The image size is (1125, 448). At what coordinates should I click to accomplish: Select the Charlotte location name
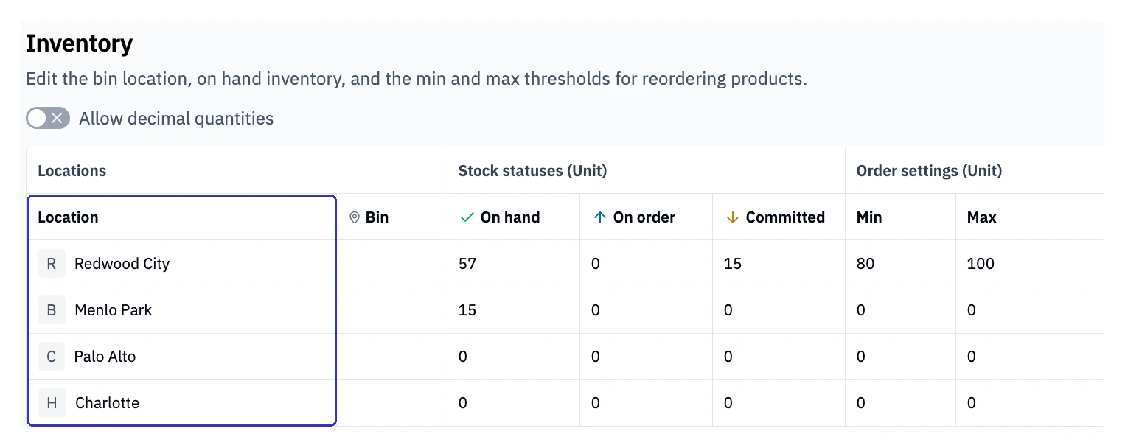[108, 403]
